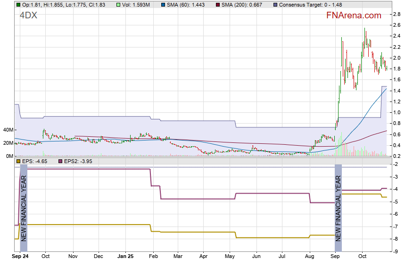
Task: Select the right NEW FINANCIAL YEAR marker
Action: (x=338, y=203)
